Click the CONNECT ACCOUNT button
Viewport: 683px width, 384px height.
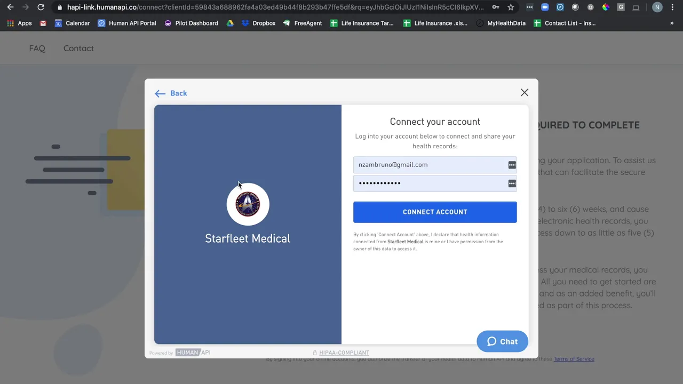click(x=435, y=212)
